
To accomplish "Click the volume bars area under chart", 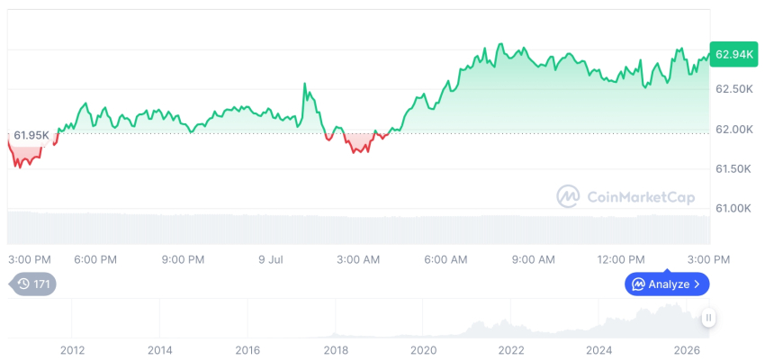I will coord(359,228).
